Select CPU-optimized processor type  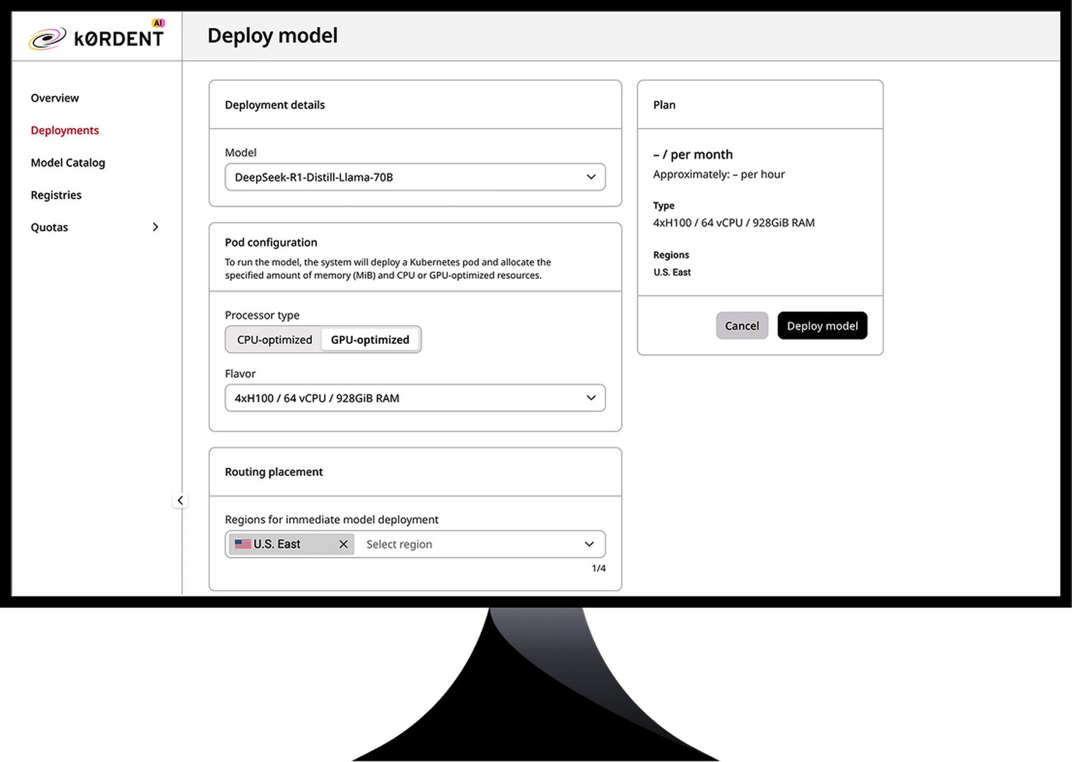(274, 340)
